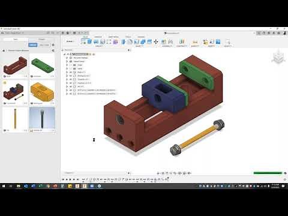Image resolution: width=288 pixels, height=216 pixels.
Task: Open File Explorer from the taskbar
Action: pos(19,186)
